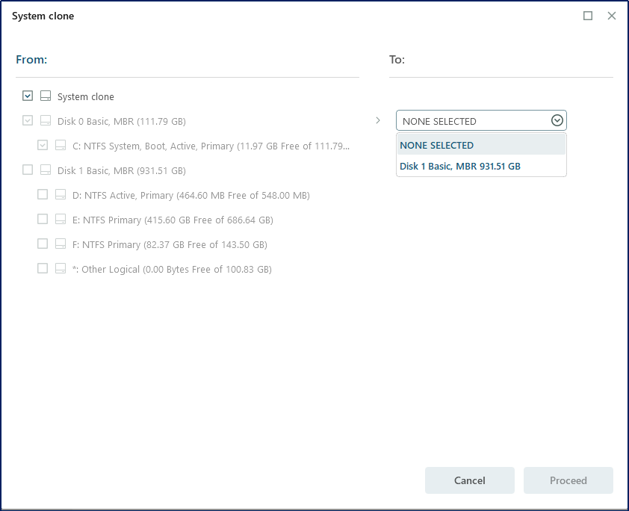Toggle the Disk 0 Basic, MBR checkbox

(x=28, y=120)
